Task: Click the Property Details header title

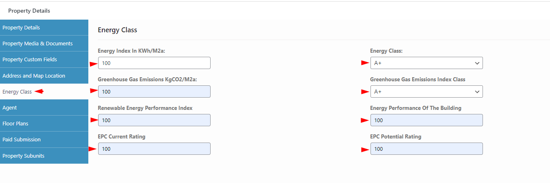Action: (x=29, y=11)
